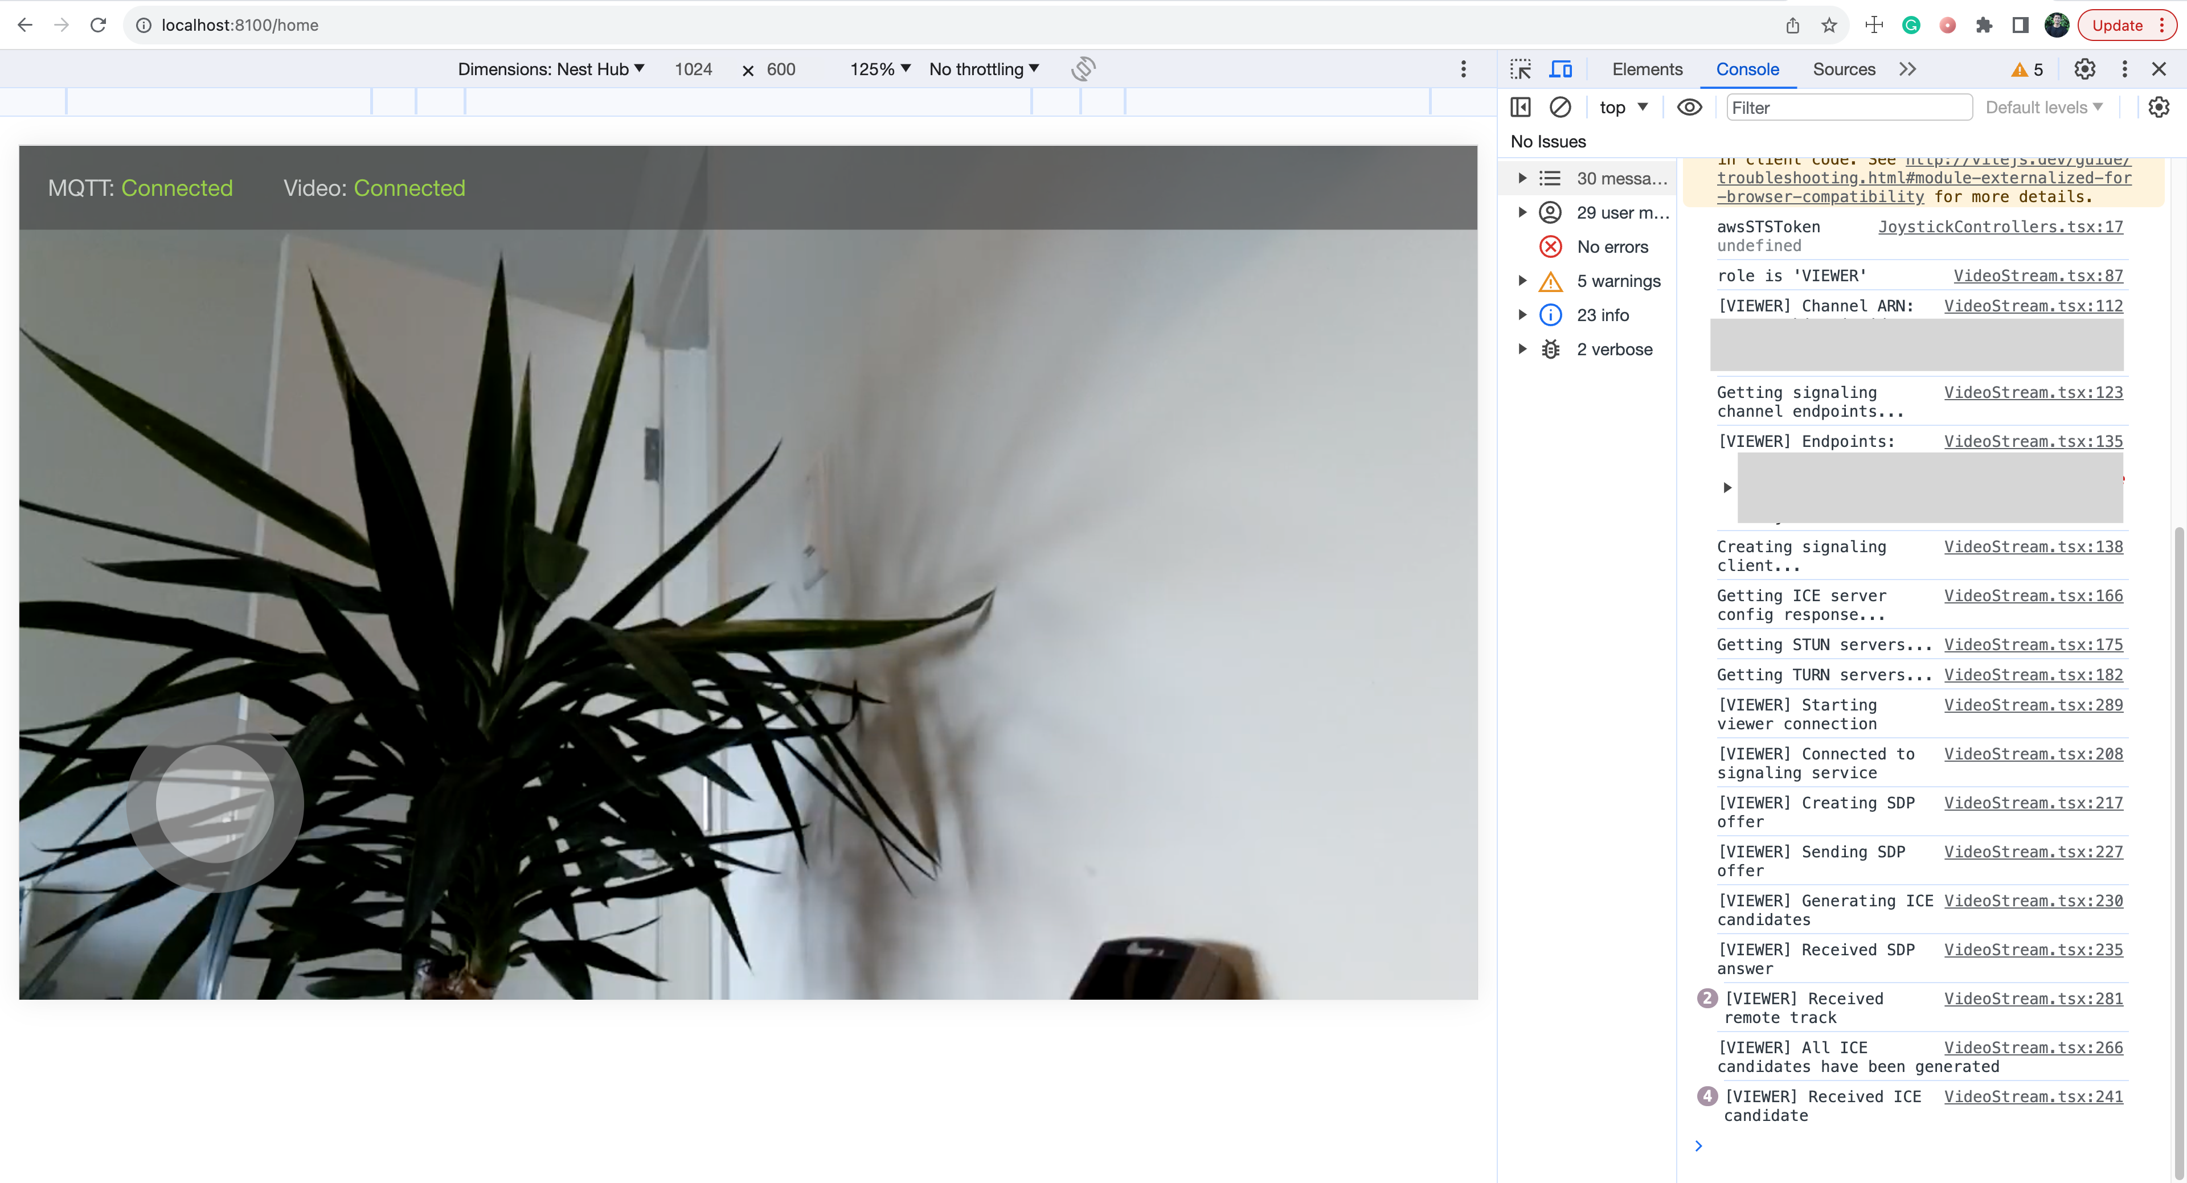This screenshot has height=1183, width=2187.
Task: Click the toggle device emulation icon
Action: (x=1561, y=68)
